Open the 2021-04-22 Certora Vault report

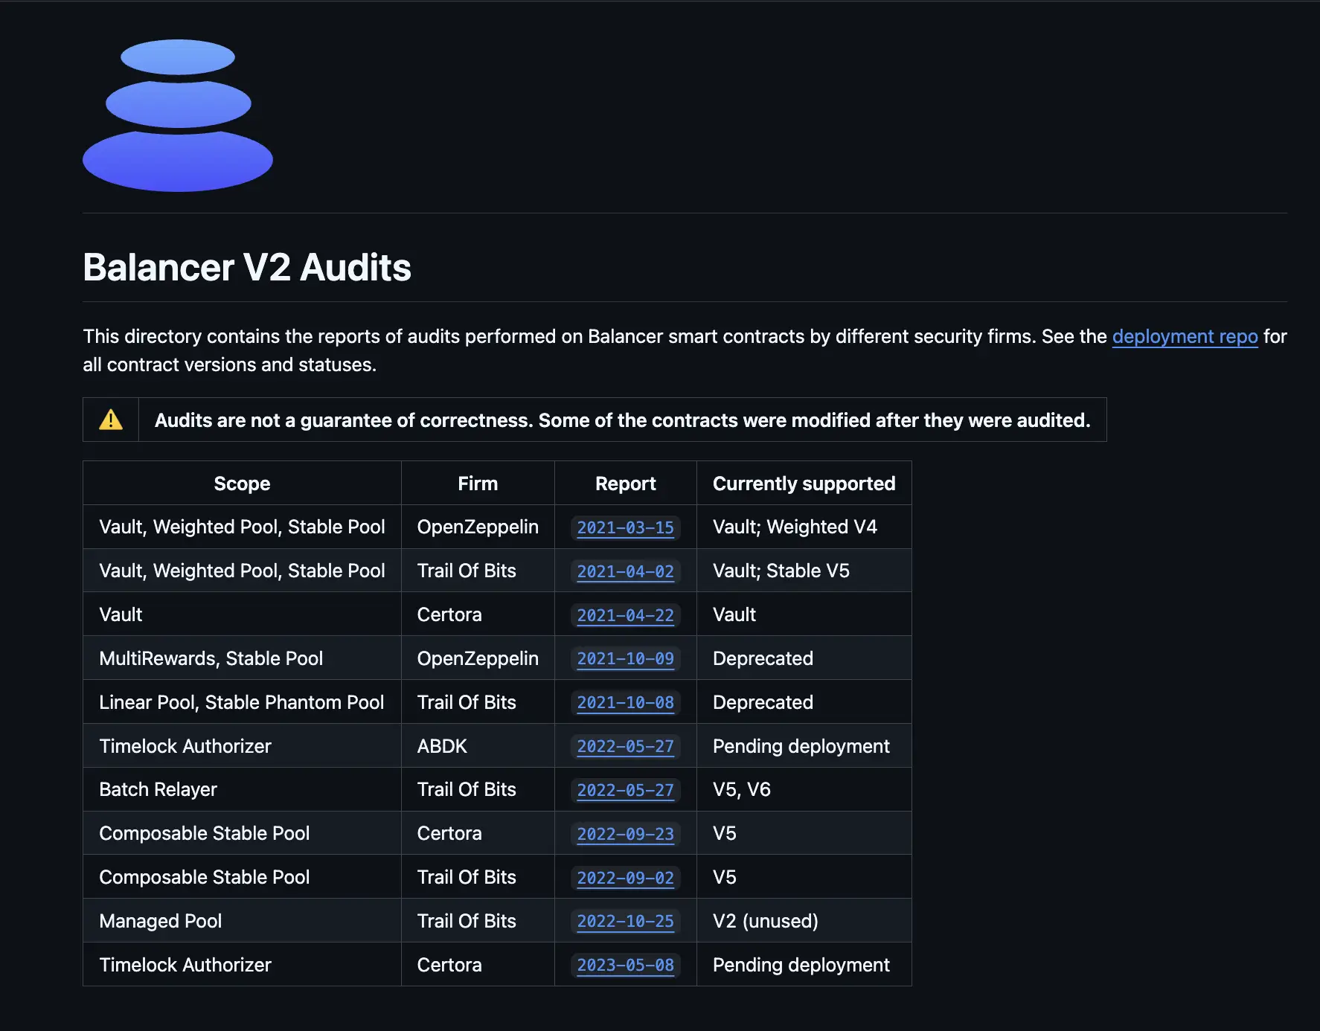click(x=625, y=615)
